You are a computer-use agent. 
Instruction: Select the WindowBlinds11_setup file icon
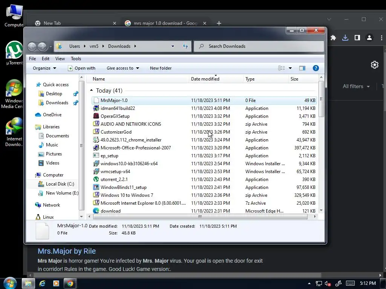96,187
